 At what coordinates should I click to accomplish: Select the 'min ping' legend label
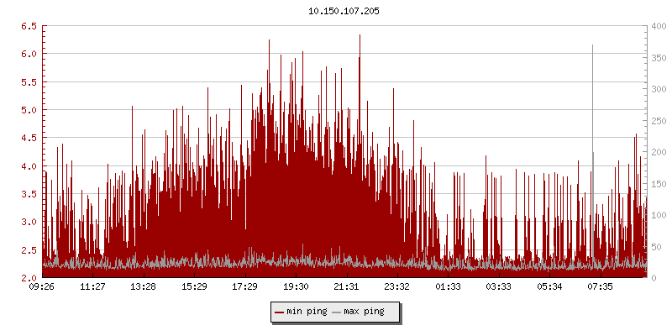click(x=307, y=312)
